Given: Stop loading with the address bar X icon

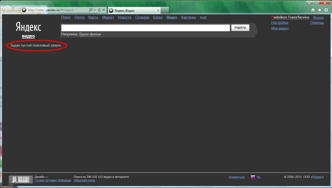Looking at the screenshot, I should point(104,10).
